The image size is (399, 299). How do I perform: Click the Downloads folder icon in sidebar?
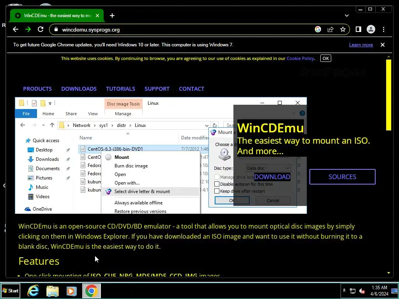[x=31, y=159]
